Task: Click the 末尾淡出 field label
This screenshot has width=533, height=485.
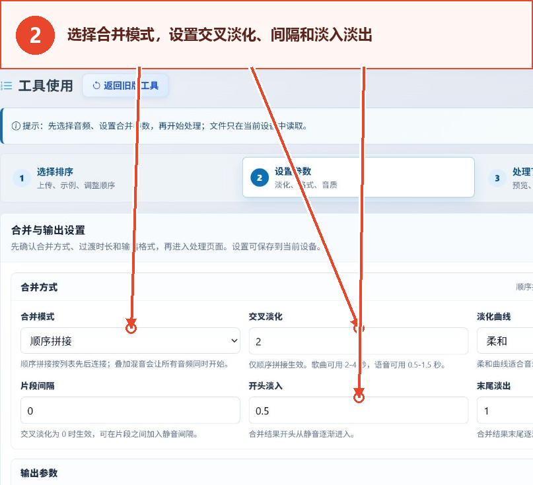Action: pyautogui.click(x=493, y=386)
